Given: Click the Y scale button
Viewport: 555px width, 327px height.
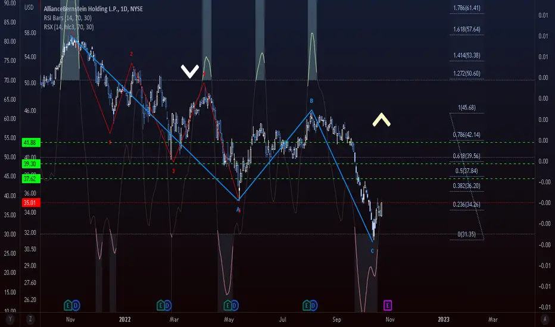Looking at the screenshot, I should 10,319.
